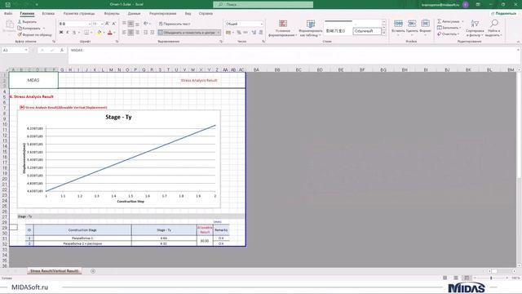Open Sort and Filter menu
This screenshot has width=522, height=294.
[475, 29]
